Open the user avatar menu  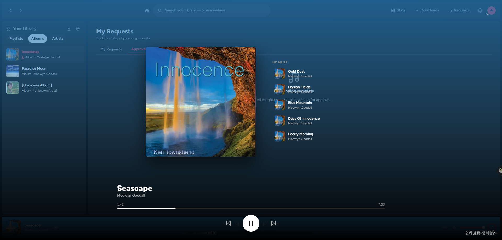pyautogui.click(x=492, y=10)
